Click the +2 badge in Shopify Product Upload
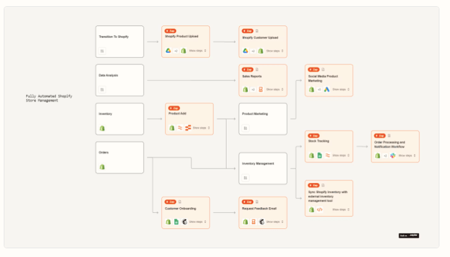Viewport: 450px width, 257px height. pyautogui.click(x=176, y=51)
